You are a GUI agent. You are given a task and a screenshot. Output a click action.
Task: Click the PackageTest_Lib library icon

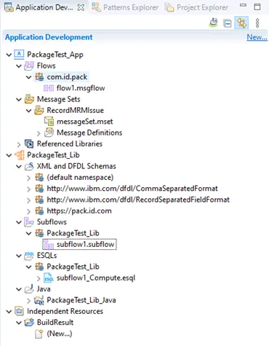19,155
